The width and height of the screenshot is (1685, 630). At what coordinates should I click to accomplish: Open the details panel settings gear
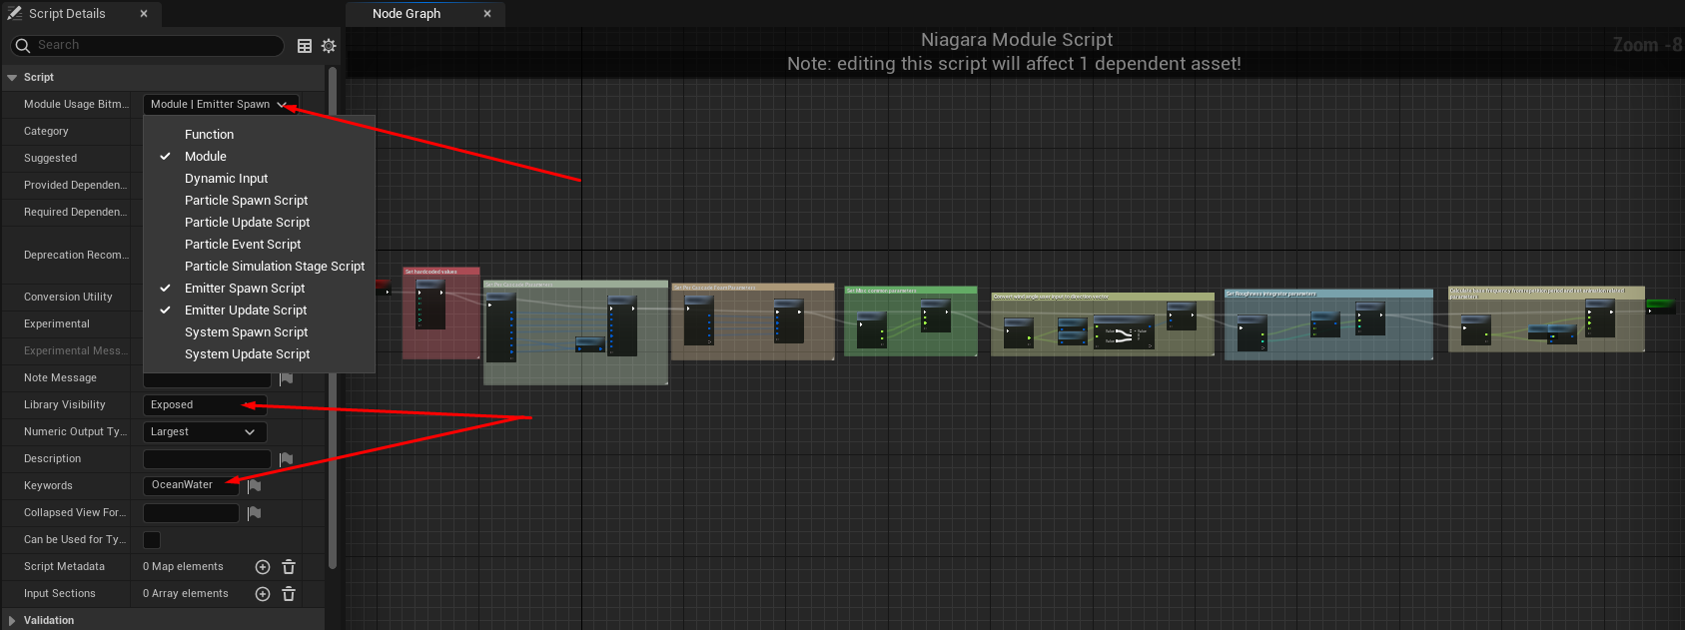(329, 46)
